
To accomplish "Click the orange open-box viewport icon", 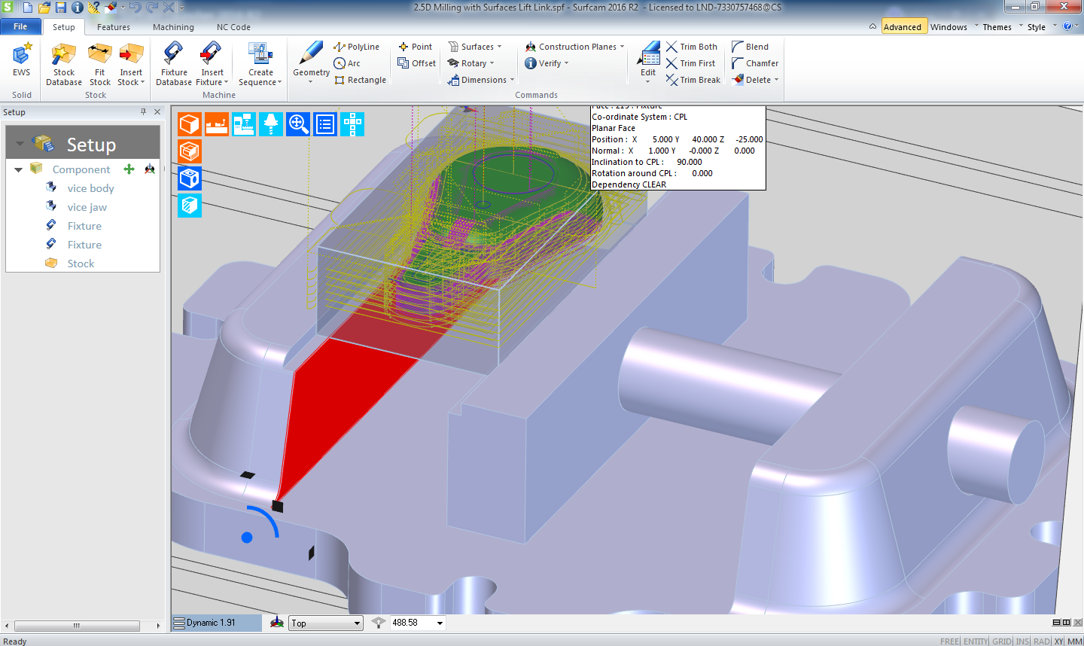I will point(190,151).
